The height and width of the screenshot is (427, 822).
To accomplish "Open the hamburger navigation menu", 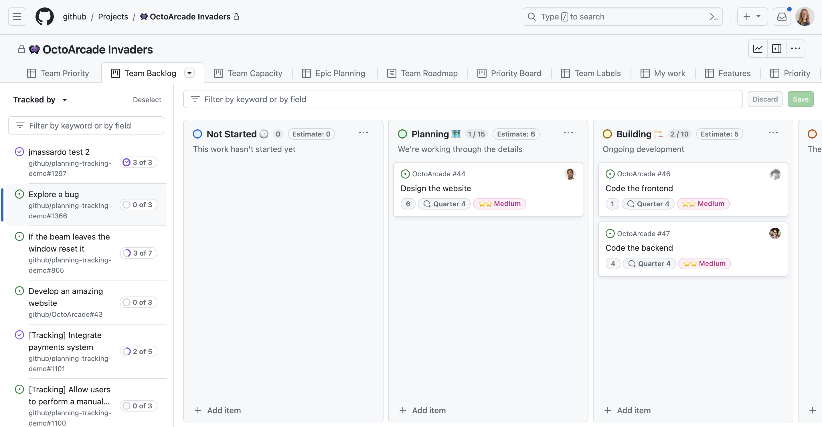I will point(17,17).
